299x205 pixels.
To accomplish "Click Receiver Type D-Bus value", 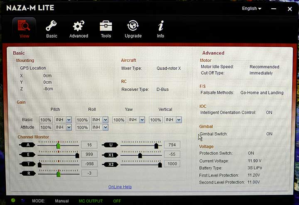I will tap(162, 89).
